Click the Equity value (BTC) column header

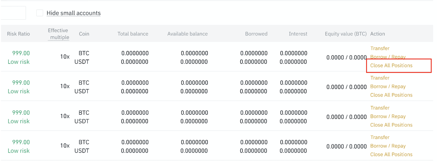coord(346,34)
